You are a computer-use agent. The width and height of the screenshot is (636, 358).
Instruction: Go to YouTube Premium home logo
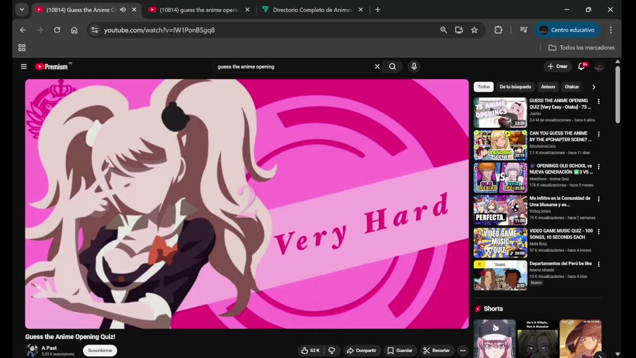pos(51,67)
